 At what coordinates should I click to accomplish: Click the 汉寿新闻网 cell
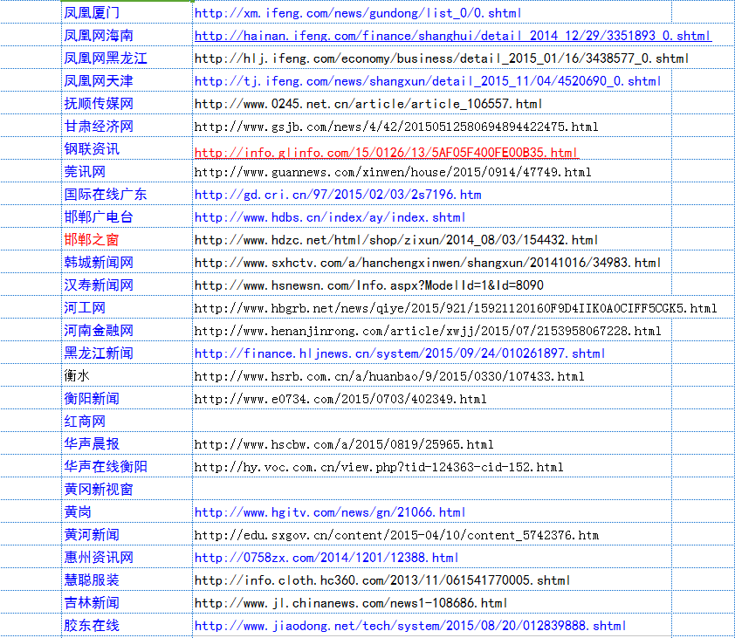click(x=127, y=285)
